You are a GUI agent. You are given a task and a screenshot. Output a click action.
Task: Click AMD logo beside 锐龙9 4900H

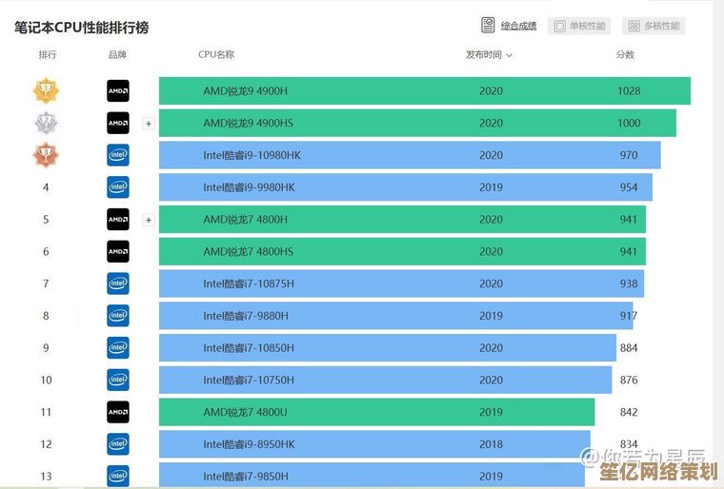(x=118, y=91)
